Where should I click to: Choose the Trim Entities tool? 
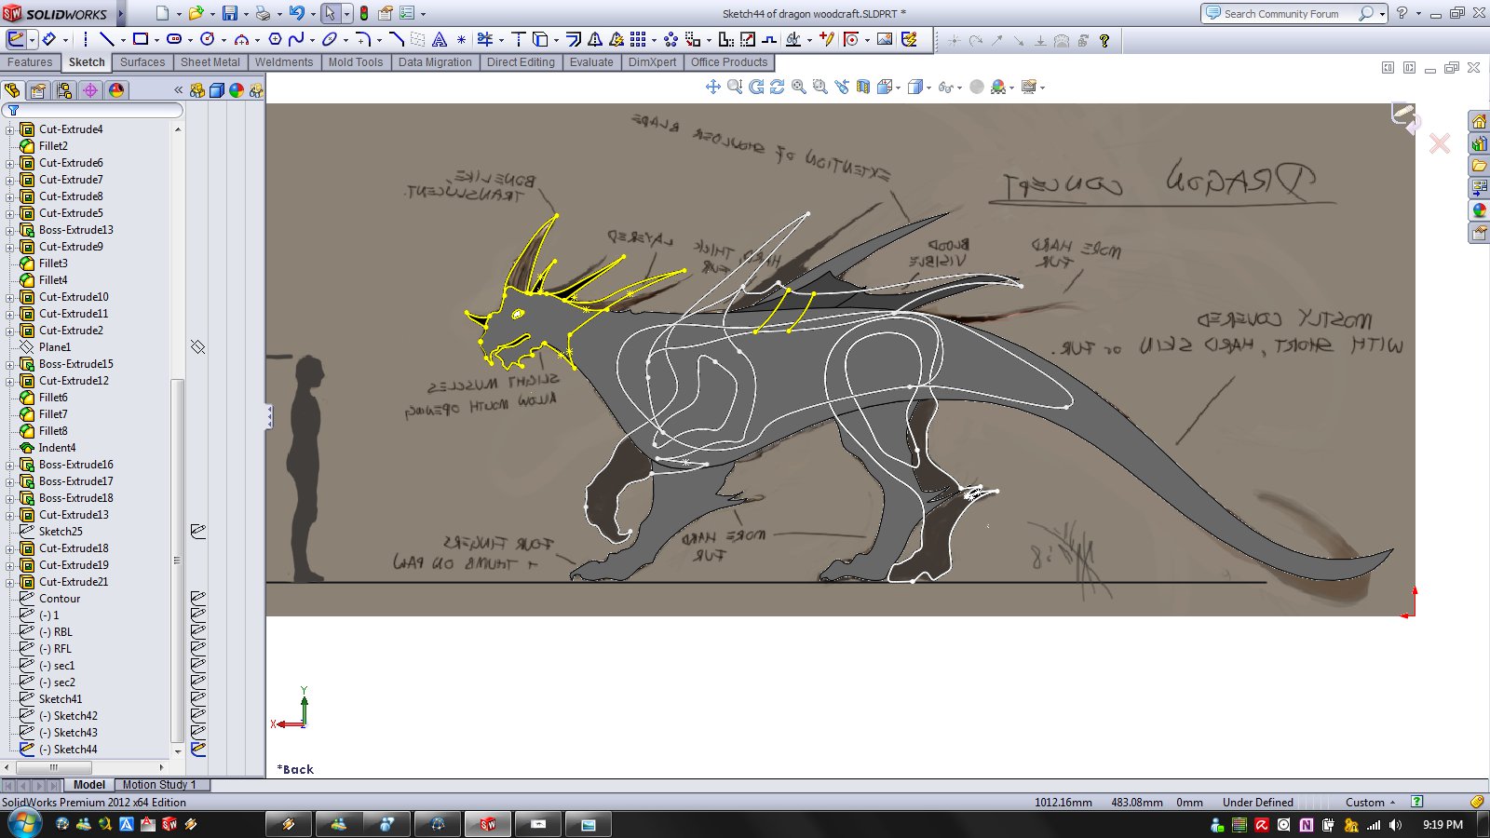(x=484, y=39)
